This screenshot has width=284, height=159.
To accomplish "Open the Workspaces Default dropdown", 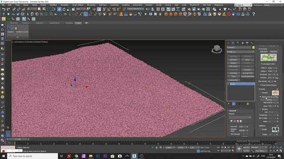I will (273, 5).
